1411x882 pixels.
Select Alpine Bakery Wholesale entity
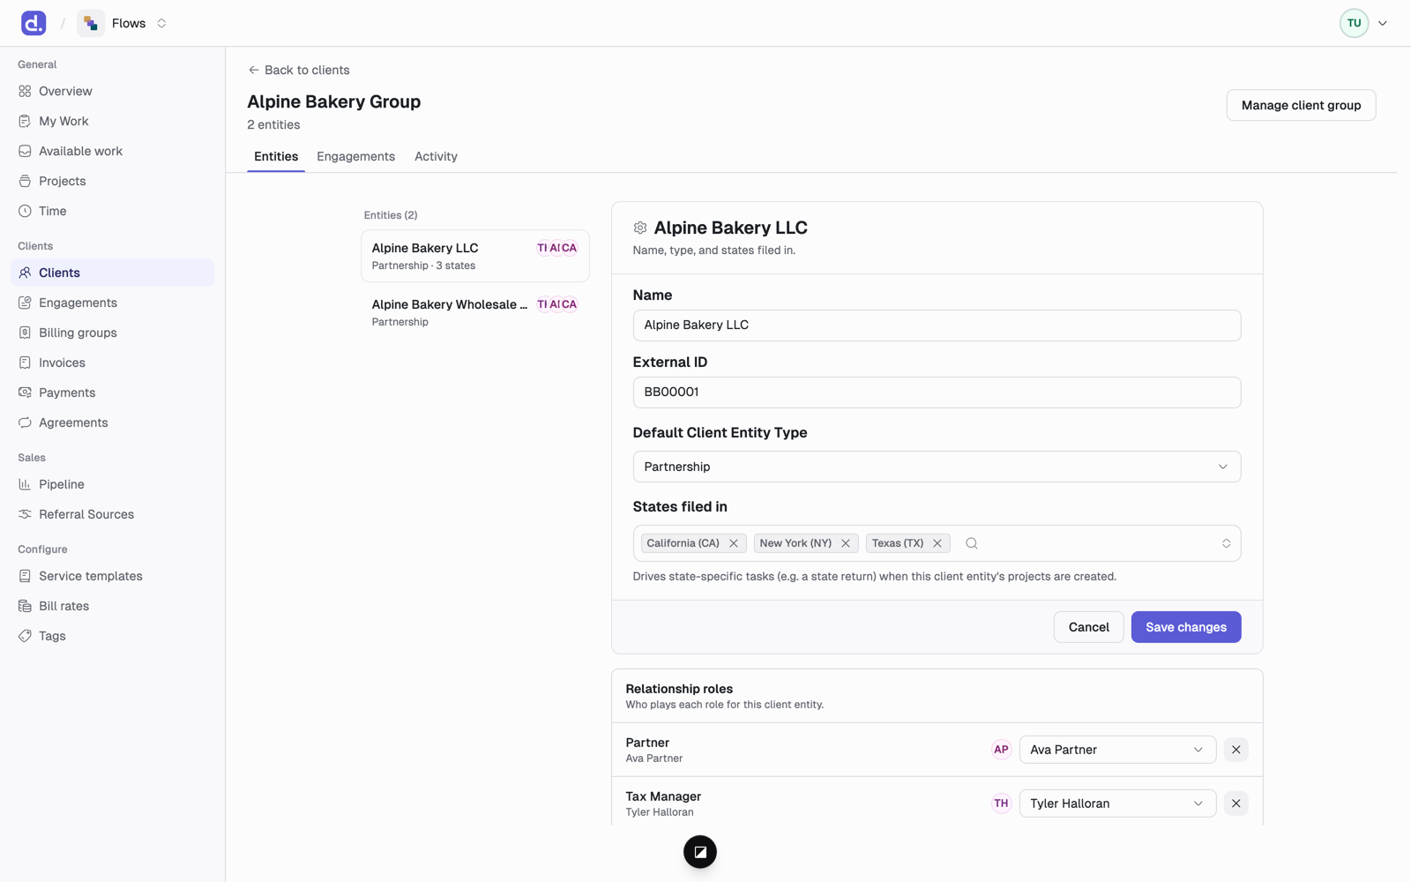pyautogui.click(x=475, y=312)
